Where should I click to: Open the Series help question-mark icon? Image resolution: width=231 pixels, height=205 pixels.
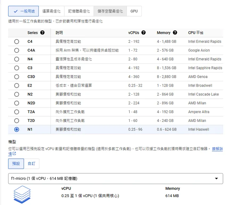(42, 32)
